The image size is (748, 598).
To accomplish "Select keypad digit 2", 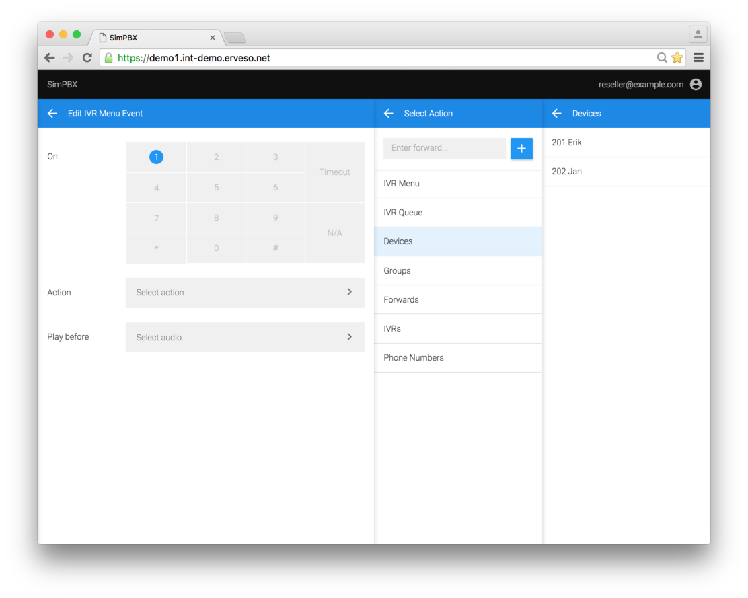I will [x=216, y=157].
